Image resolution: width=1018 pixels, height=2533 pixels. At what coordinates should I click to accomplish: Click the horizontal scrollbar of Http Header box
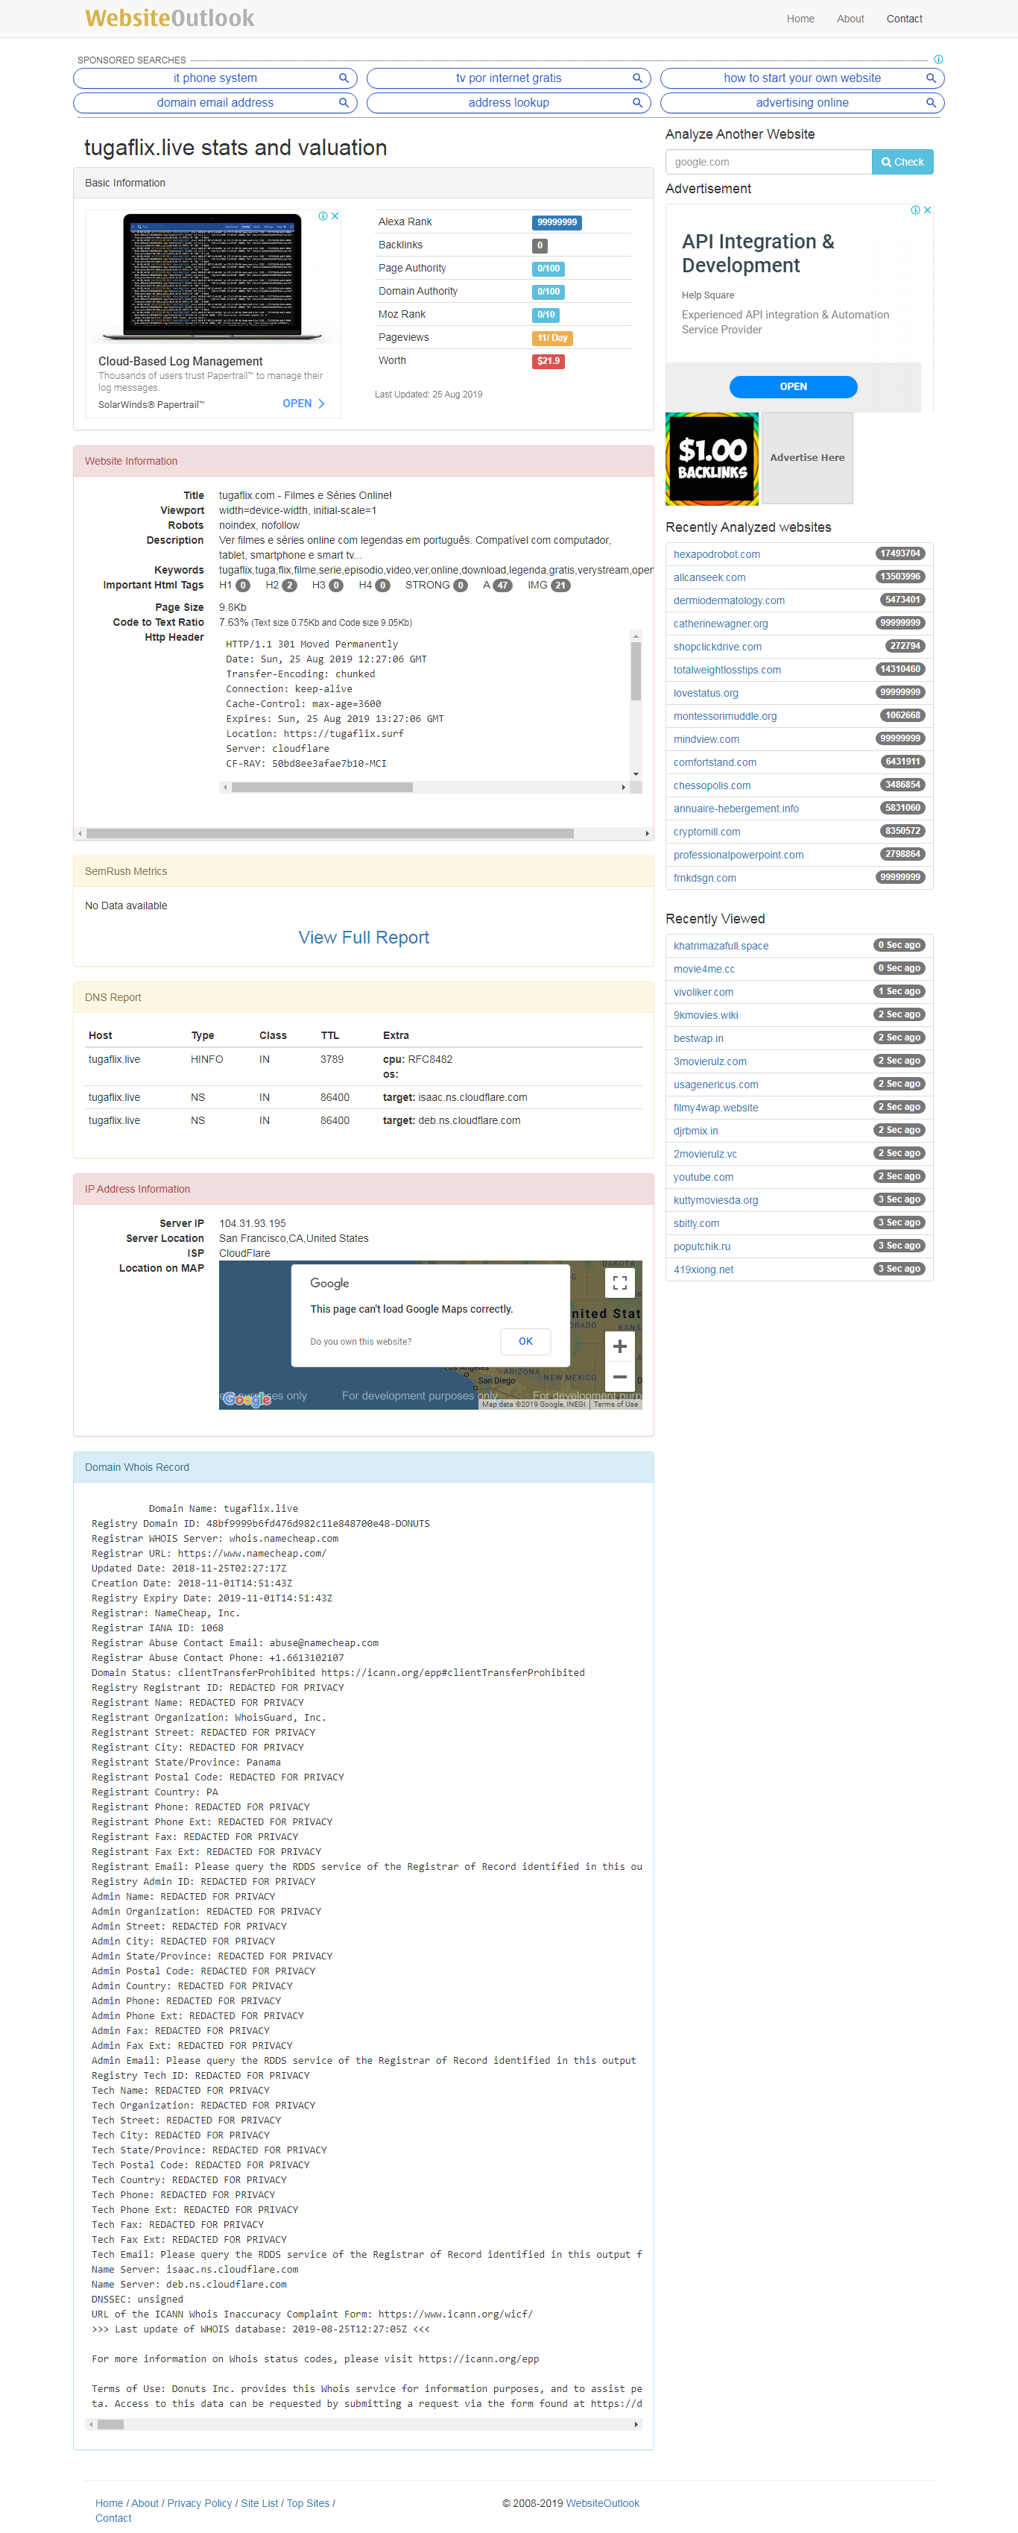click(x=322, y=788)
